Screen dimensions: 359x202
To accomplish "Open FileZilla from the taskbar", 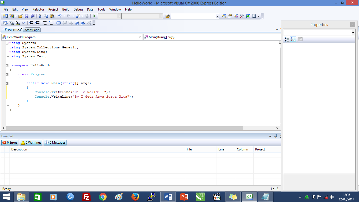I will click(86, 197).
